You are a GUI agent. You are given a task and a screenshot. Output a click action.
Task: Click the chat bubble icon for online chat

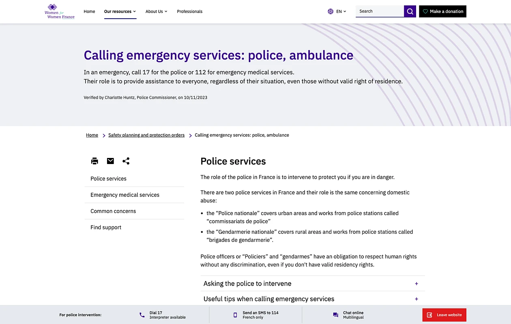335,315
